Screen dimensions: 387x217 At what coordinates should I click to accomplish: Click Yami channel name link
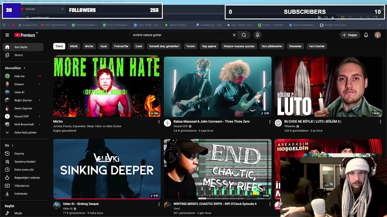[177, 209]
